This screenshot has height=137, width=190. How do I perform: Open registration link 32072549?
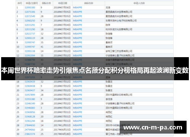[x=30, y=16]
